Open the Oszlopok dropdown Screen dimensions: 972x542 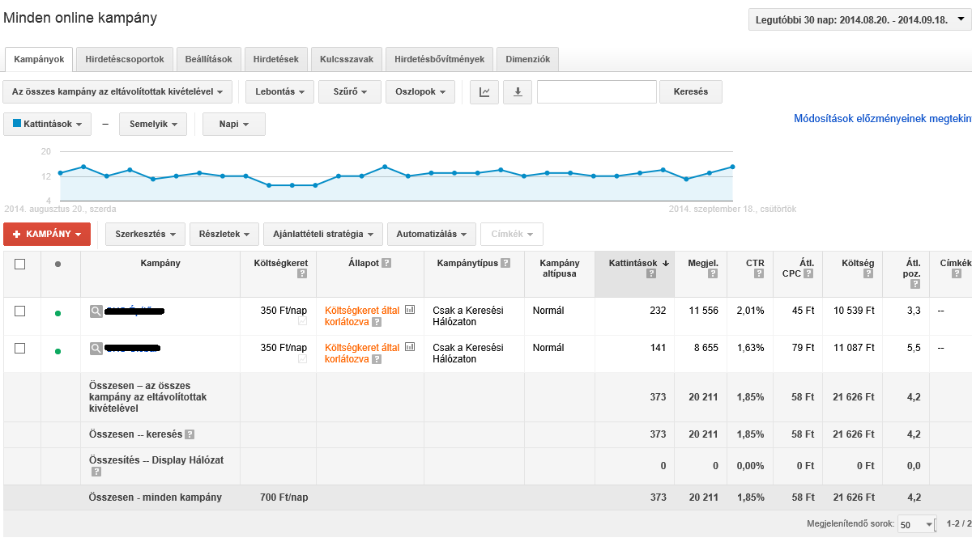click(420, 91)
